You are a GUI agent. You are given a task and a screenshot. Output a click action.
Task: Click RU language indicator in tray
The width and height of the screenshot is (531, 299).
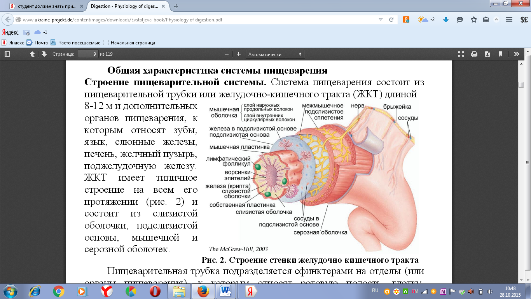click(x=375, y=290)
